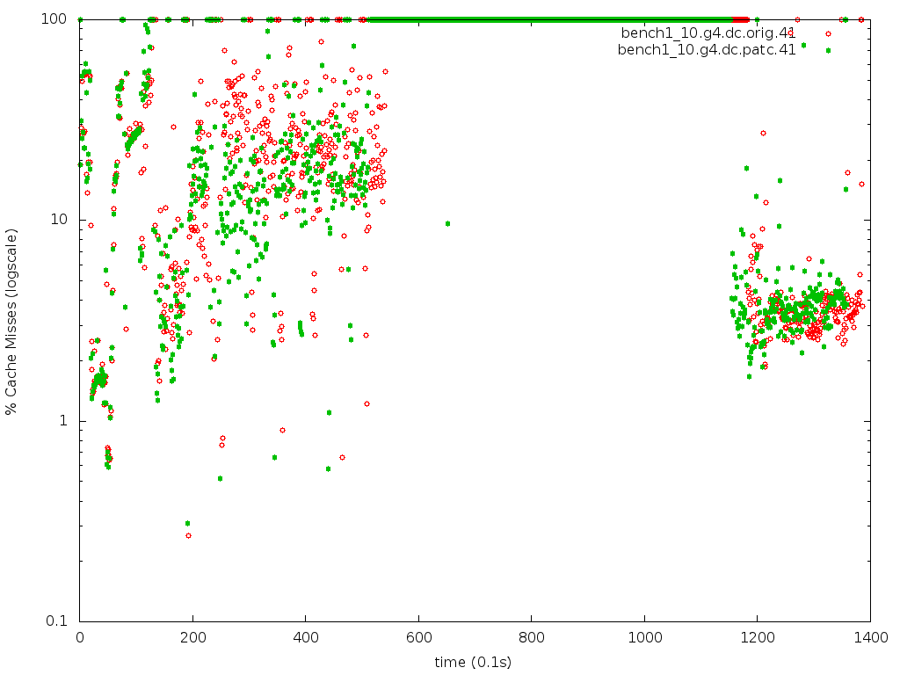
Task: Select the bench1_10.g4.dc.orig.41 legend label
Action: pos(707,33)
